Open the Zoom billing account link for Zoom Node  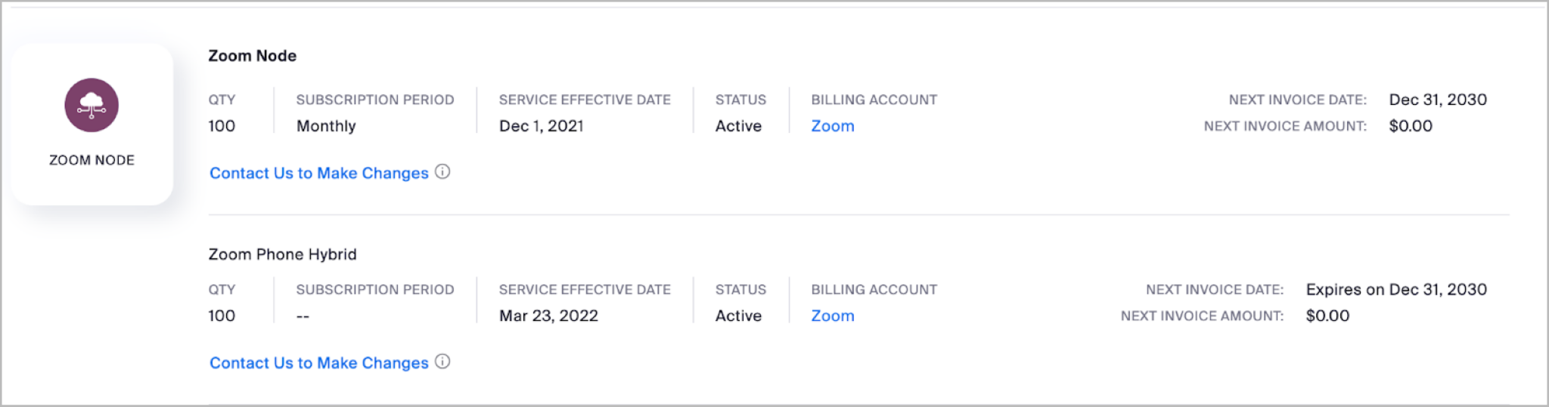tap(832, 126)
